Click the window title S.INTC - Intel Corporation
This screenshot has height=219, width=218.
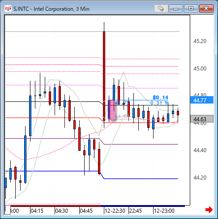click(x=51, y=9)
